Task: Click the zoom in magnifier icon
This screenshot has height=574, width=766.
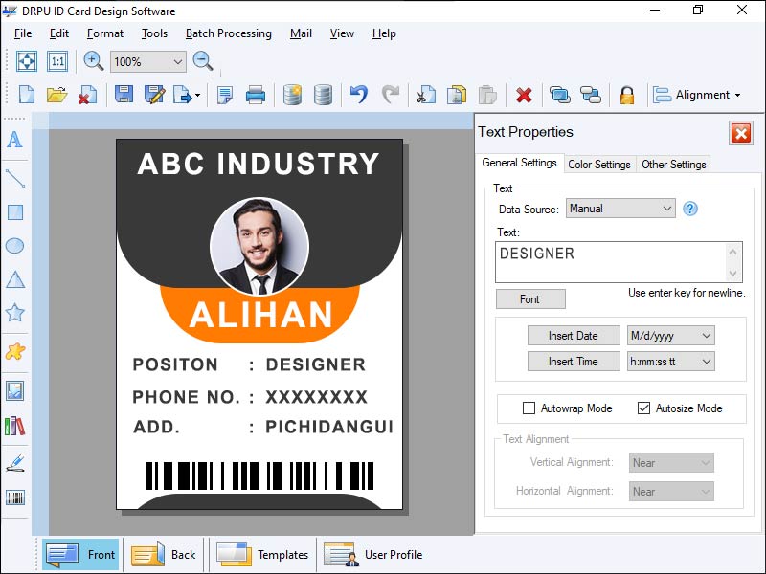Action: tap(93, 61)
